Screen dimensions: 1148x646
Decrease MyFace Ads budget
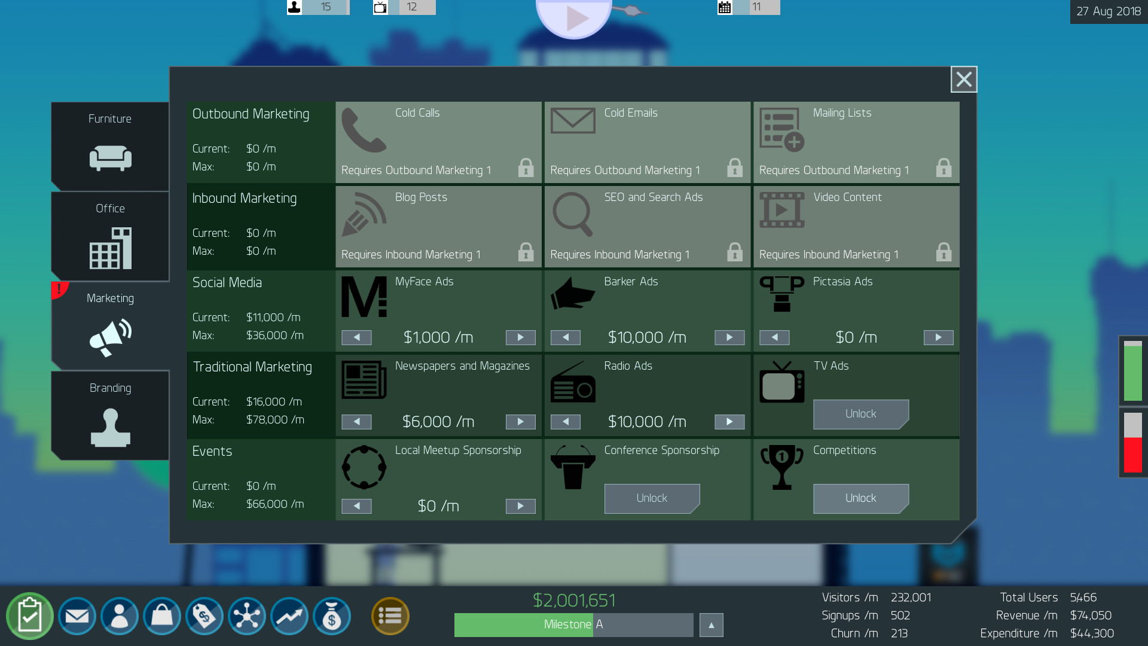[356, 337]
